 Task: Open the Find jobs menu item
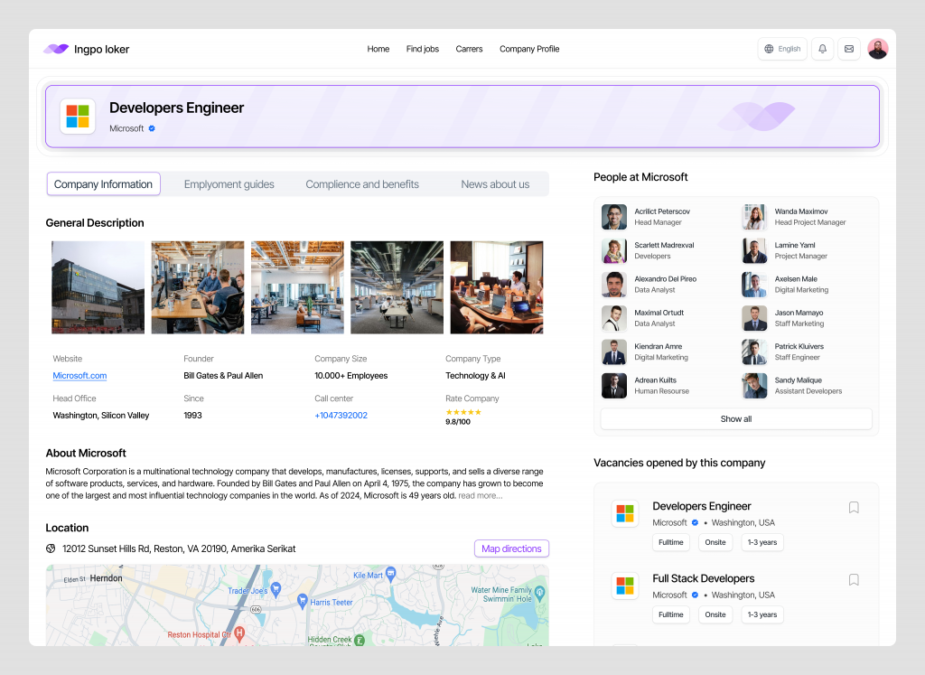pyautogui.click(x=422, y=49)
